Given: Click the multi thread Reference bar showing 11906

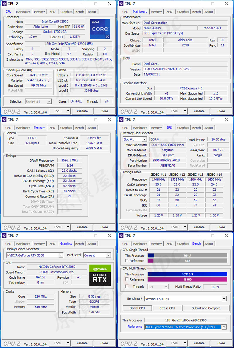Looking at the screenshot, I should coord(187,279).
